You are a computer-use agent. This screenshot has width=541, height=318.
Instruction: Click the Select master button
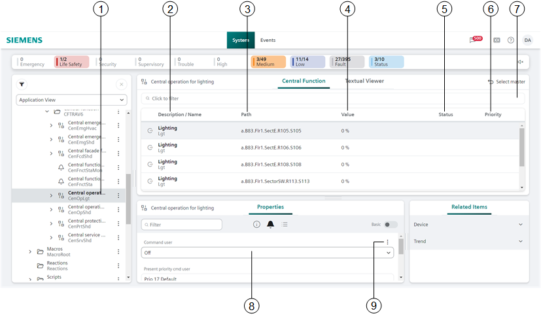(506, 82)
